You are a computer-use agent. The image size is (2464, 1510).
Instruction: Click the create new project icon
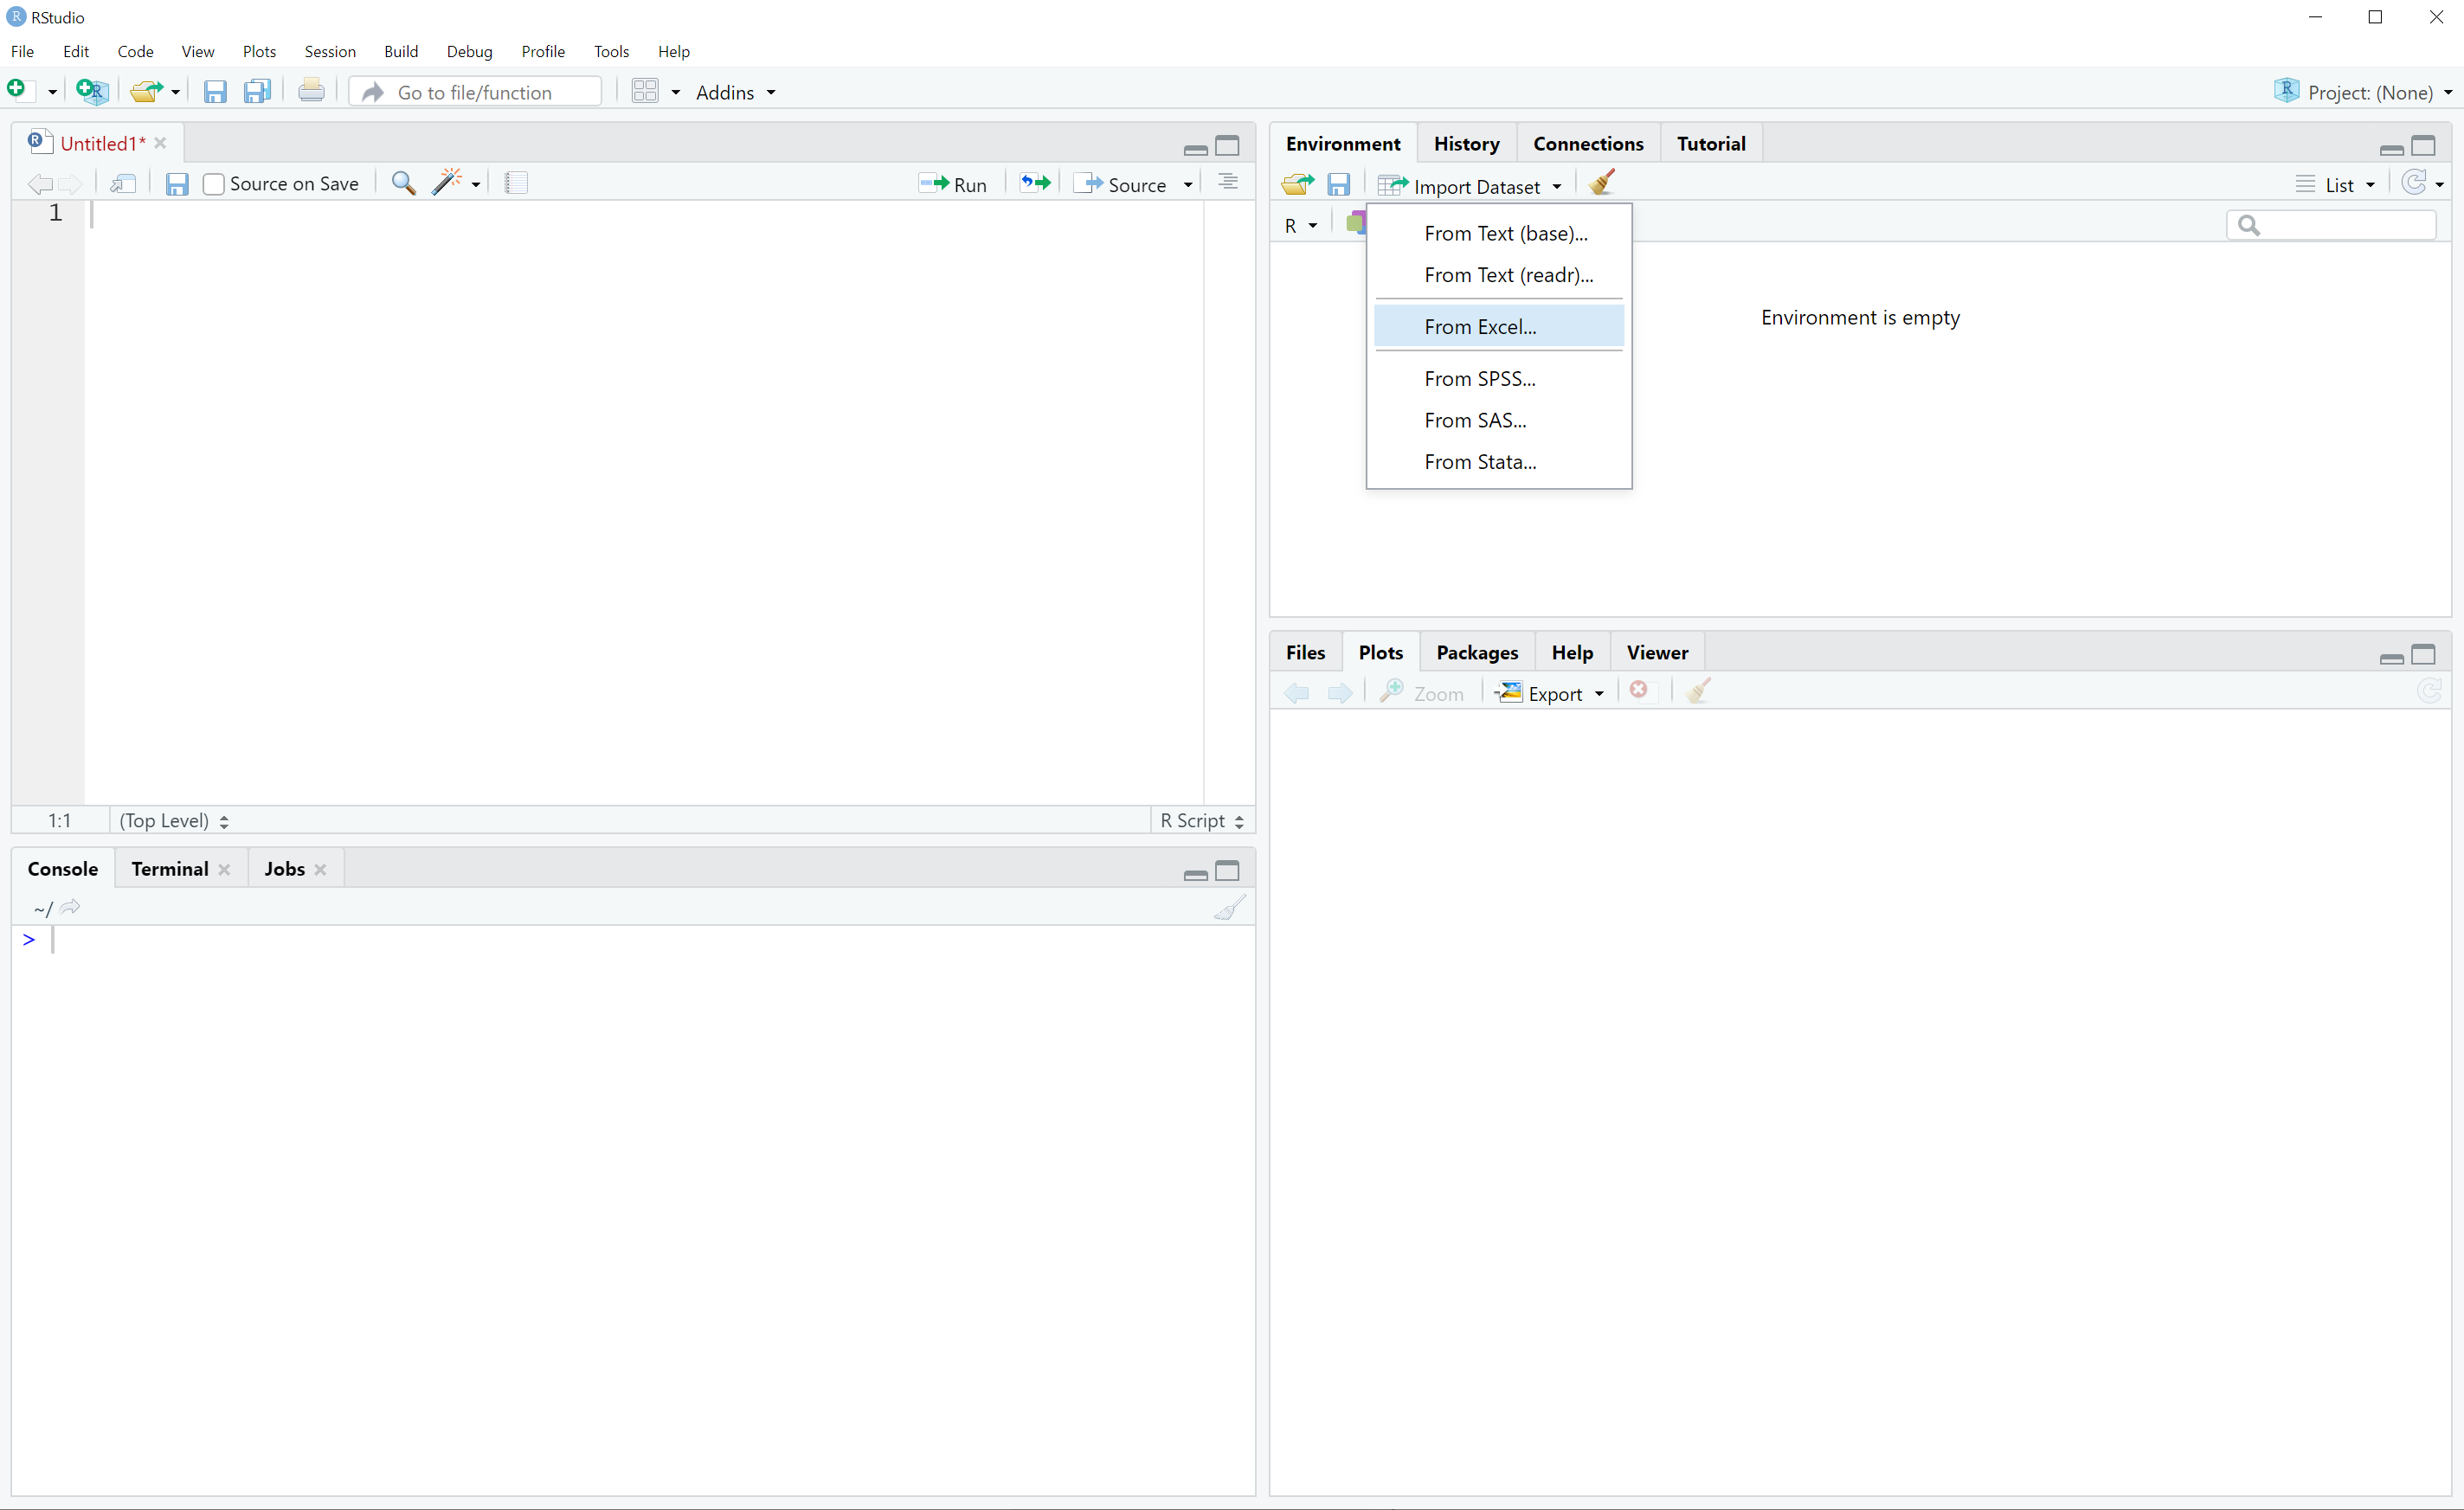pyautogui.click(x=91, y=92)
